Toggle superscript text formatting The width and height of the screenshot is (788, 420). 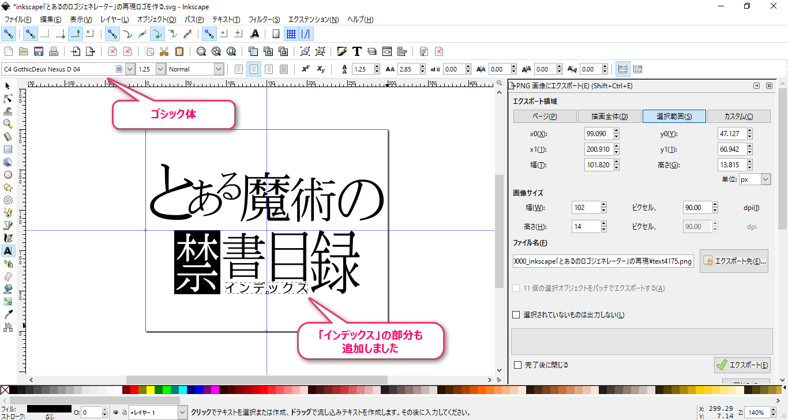pos(306,69)
